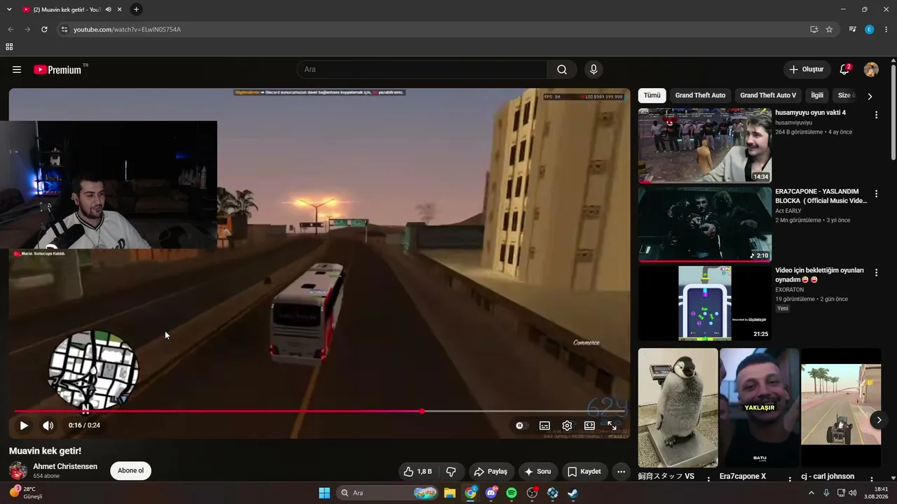Open the notifications bell
897x504 pixels.
coord(844,69)
